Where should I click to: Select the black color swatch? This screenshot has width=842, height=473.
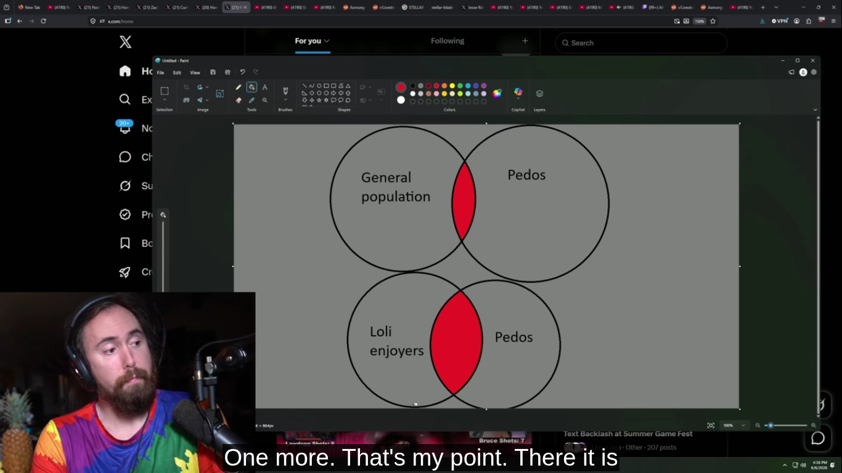[413, 86]
